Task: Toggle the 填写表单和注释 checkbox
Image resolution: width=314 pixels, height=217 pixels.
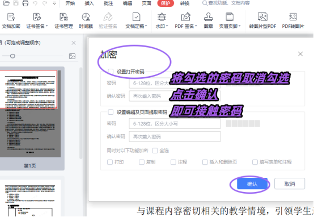Action: pyautogui.click(x=255, y=162)
